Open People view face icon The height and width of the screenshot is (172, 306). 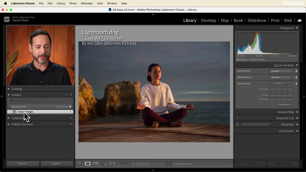tap(112, 164)
